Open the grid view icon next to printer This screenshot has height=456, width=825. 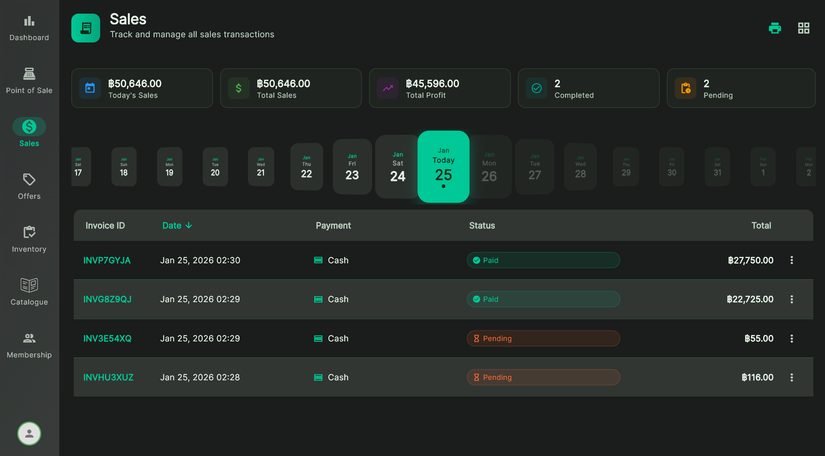coord(803,28)
